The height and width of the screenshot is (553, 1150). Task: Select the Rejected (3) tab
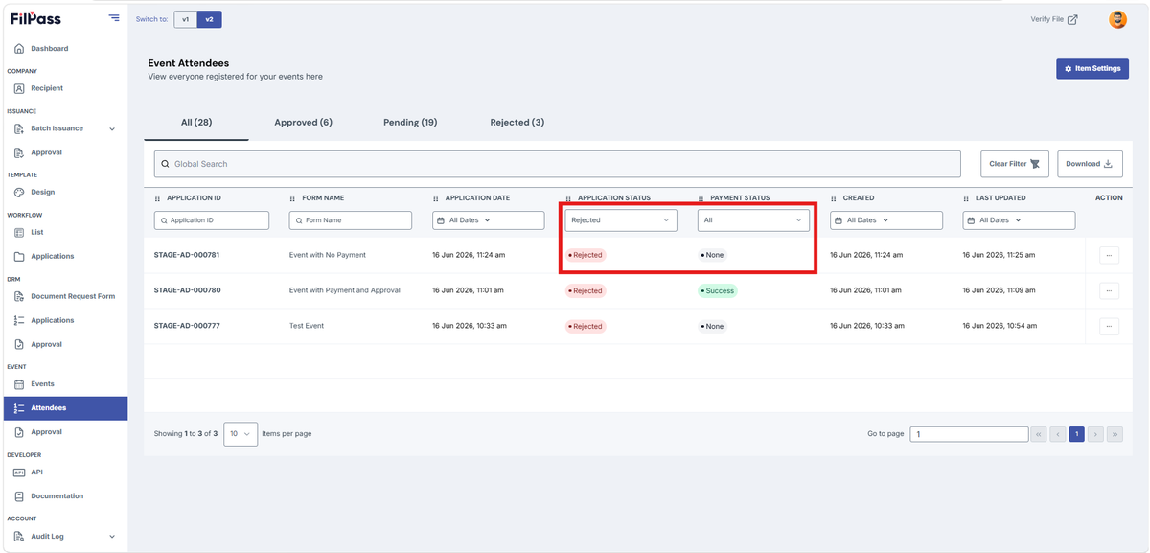coord(517,123)
